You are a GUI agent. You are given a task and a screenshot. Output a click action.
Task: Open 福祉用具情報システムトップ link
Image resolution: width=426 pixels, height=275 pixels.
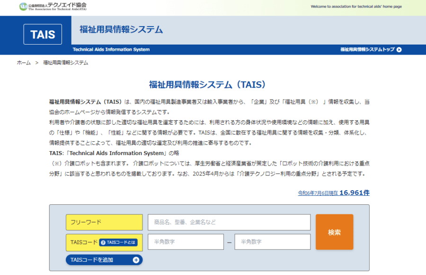371,50
